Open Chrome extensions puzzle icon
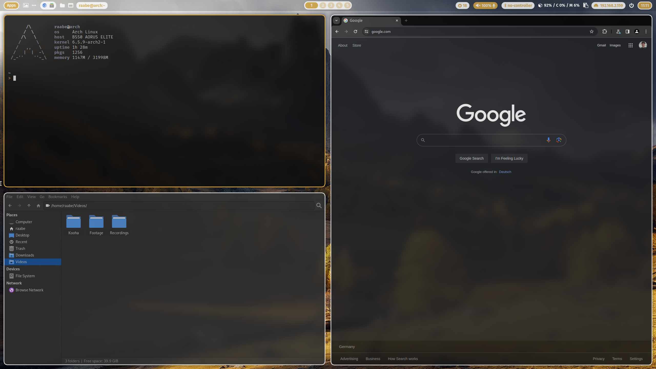The image size is (656, 369). point(604,32)
